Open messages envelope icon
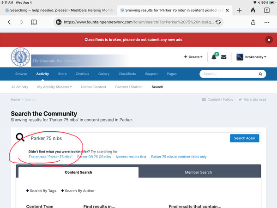 click(223, 57)
